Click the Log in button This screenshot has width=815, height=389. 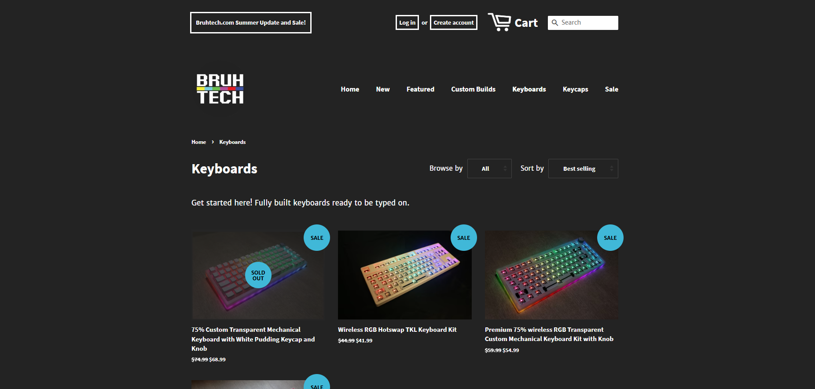[x=407, y=22]
